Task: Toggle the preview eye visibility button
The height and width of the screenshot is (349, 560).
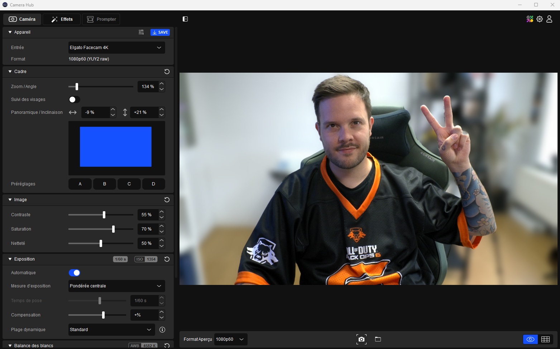Action: tap(530, 339)
